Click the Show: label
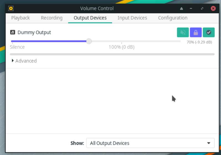 pos(77,143)
